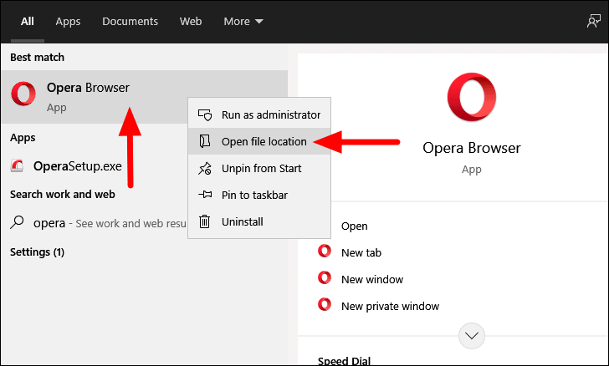609x366 pixels.
Task: Click the Apps section heading
Action: 23,138
